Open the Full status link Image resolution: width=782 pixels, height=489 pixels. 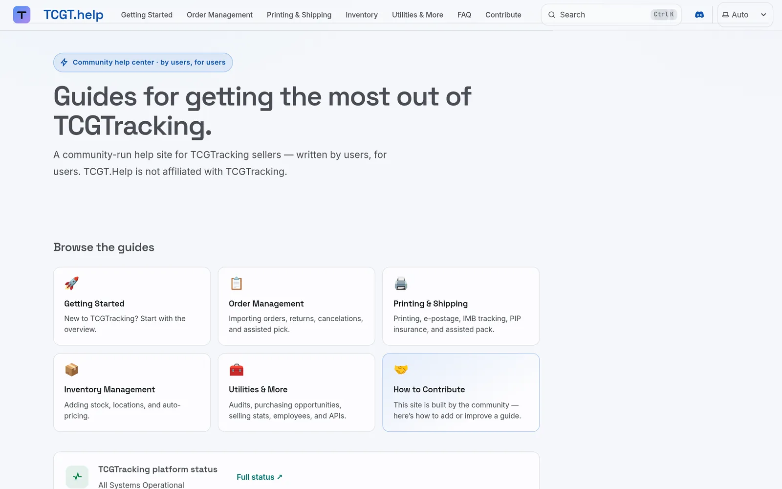point(260,477)
